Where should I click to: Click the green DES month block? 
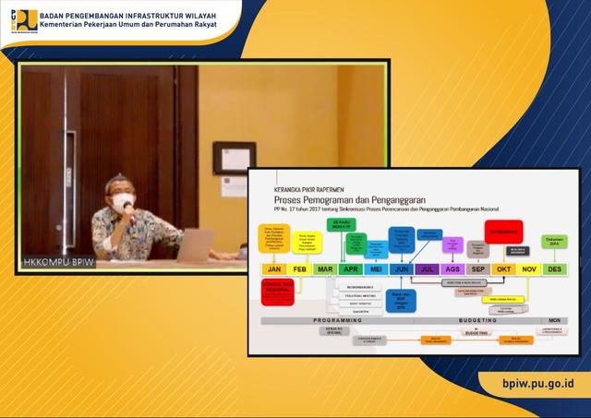(554, 269)
